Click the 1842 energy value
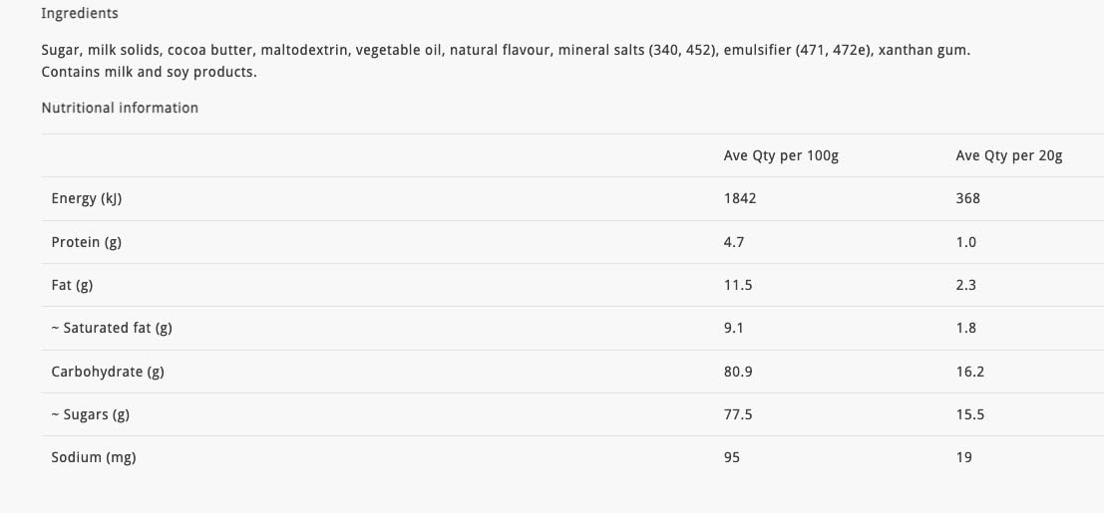1104x513 pixels. click(x=739, y=198)
